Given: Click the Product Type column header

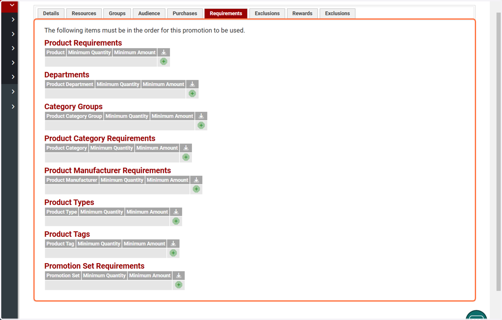Looking at the screenshot, I should coord(62,212).
